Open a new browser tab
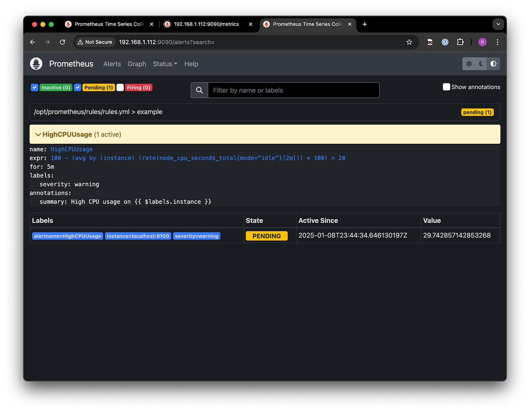This screenshot has width=530, height=412. [365, 24]
